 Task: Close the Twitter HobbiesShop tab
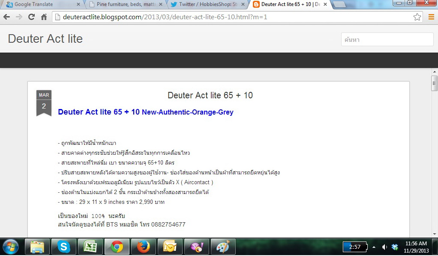[243, 4]
